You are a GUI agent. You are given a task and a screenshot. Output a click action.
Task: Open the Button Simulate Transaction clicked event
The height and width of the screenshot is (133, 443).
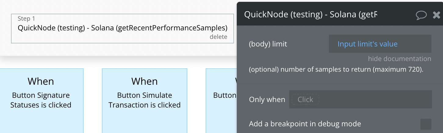(145, 101)
